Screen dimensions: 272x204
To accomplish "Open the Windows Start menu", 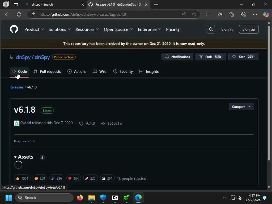I will pyautogui.click(x=8, y=198).
